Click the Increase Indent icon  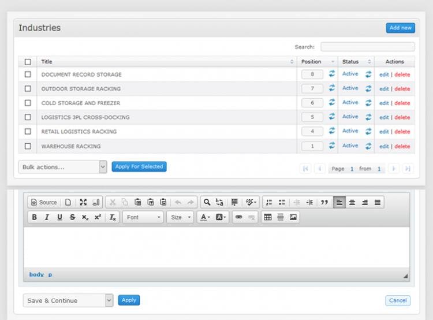tap(309, 202)
